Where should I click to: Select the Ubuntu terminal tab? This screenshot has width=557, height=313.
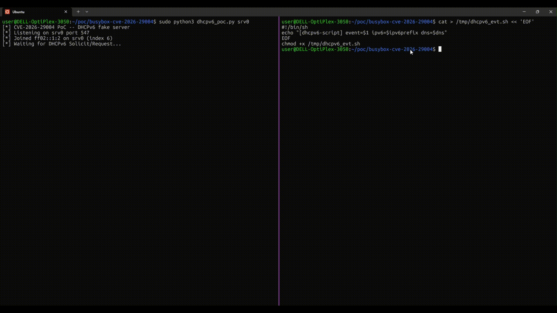(36, 12)
